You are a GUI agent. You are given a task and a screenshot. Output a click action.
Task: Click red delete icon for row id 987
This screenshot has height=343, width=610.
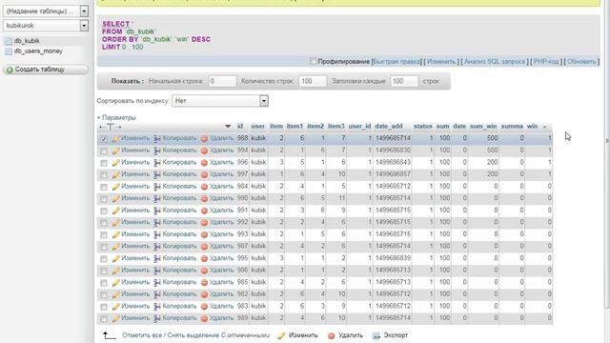204,247
